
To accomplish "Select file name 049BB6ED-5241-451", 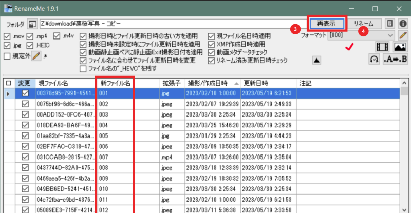I will point(65,189).
